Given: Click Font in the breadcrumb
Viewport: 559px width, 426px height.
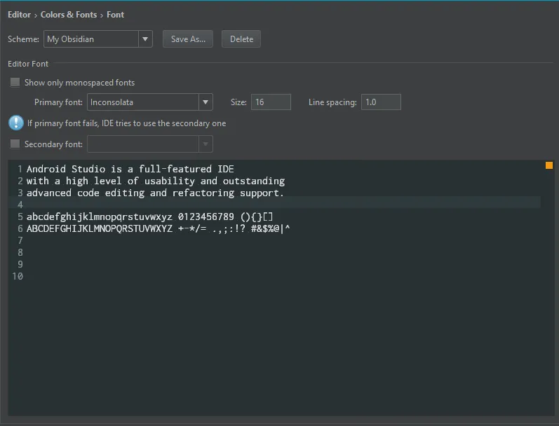Looking at the screenshot, I should coord(115,15).
